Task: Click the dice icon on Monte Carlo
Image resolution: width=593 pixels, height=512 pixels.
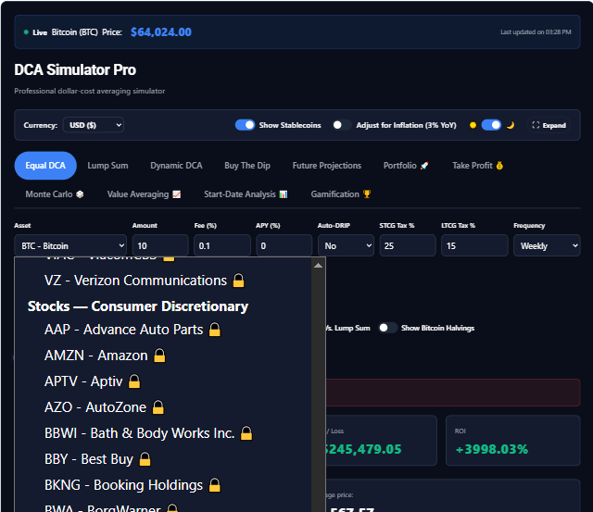Action: [x=80, y=194]
